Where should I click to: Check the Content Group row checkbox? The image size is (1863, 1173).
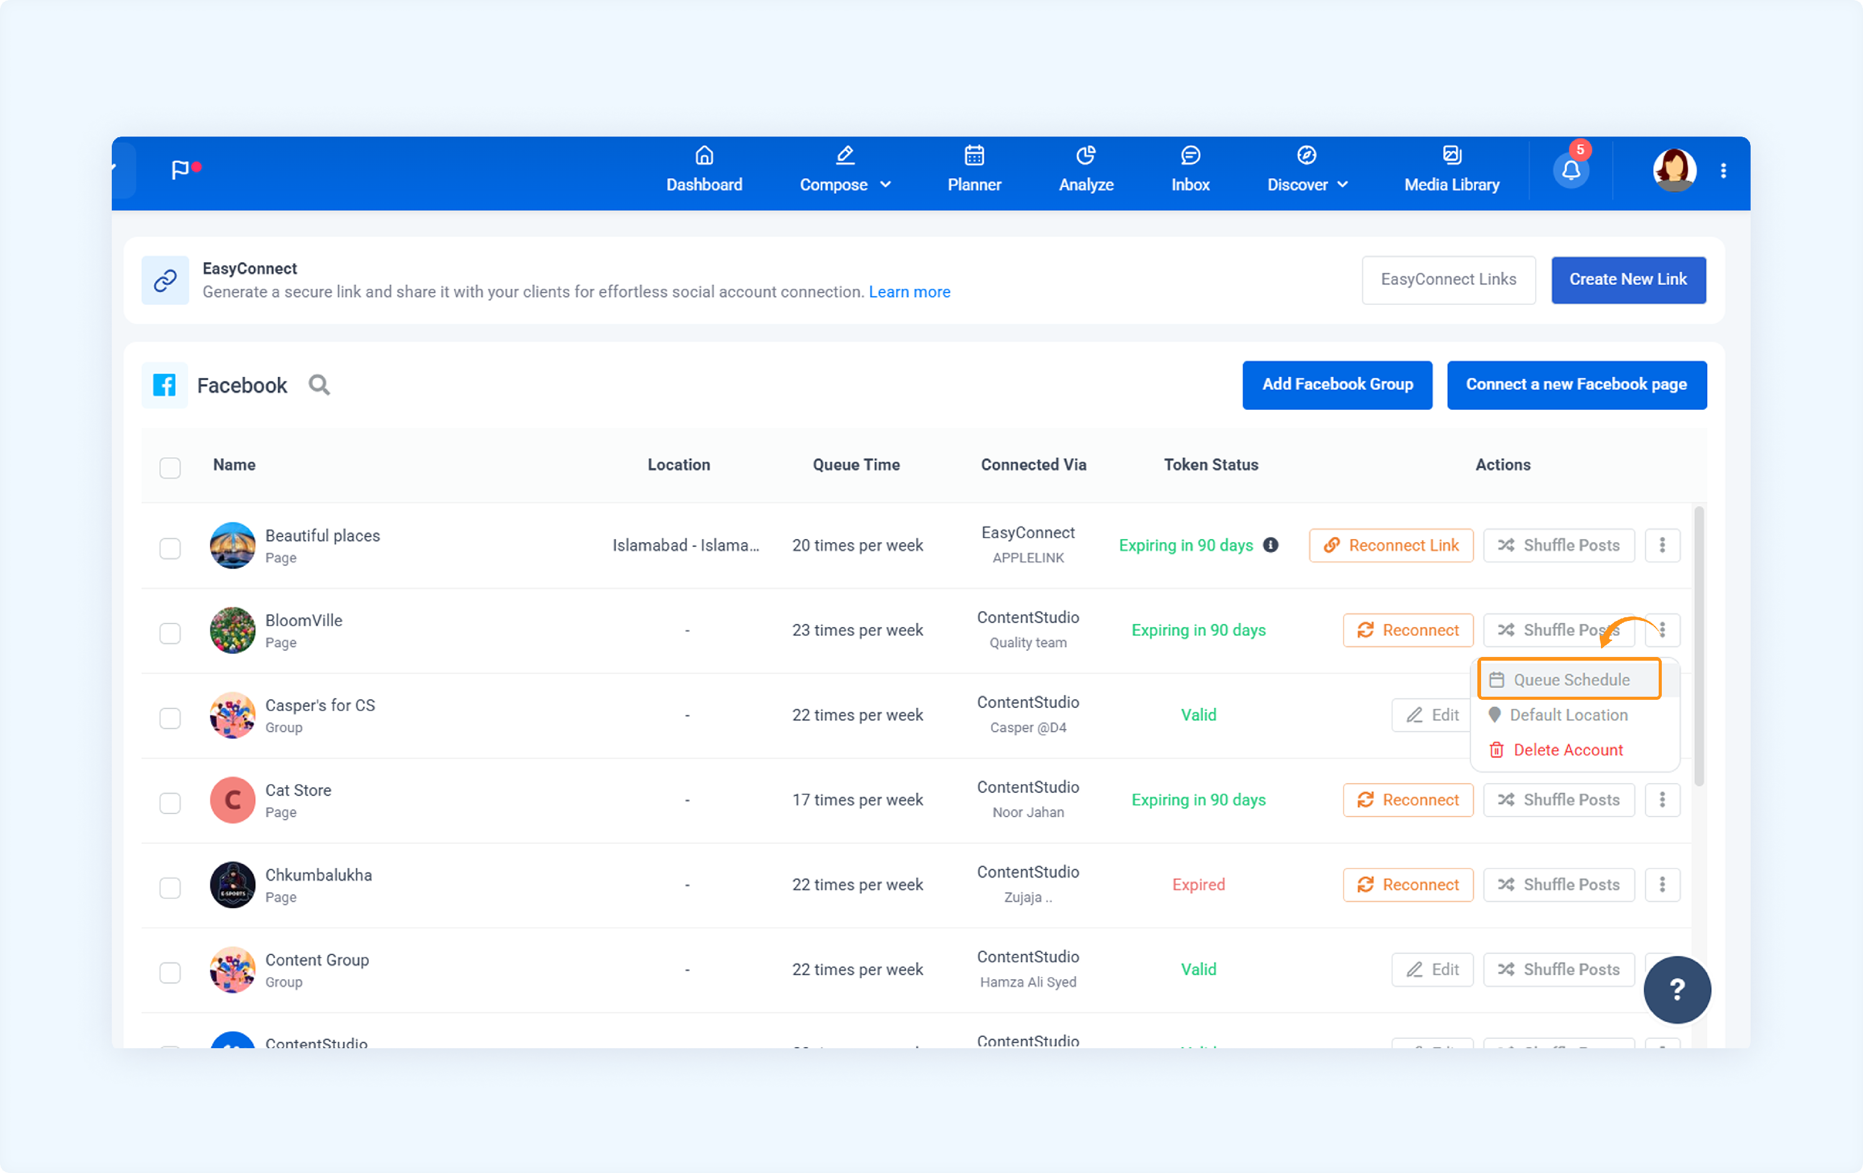click(x=170, y=972)
